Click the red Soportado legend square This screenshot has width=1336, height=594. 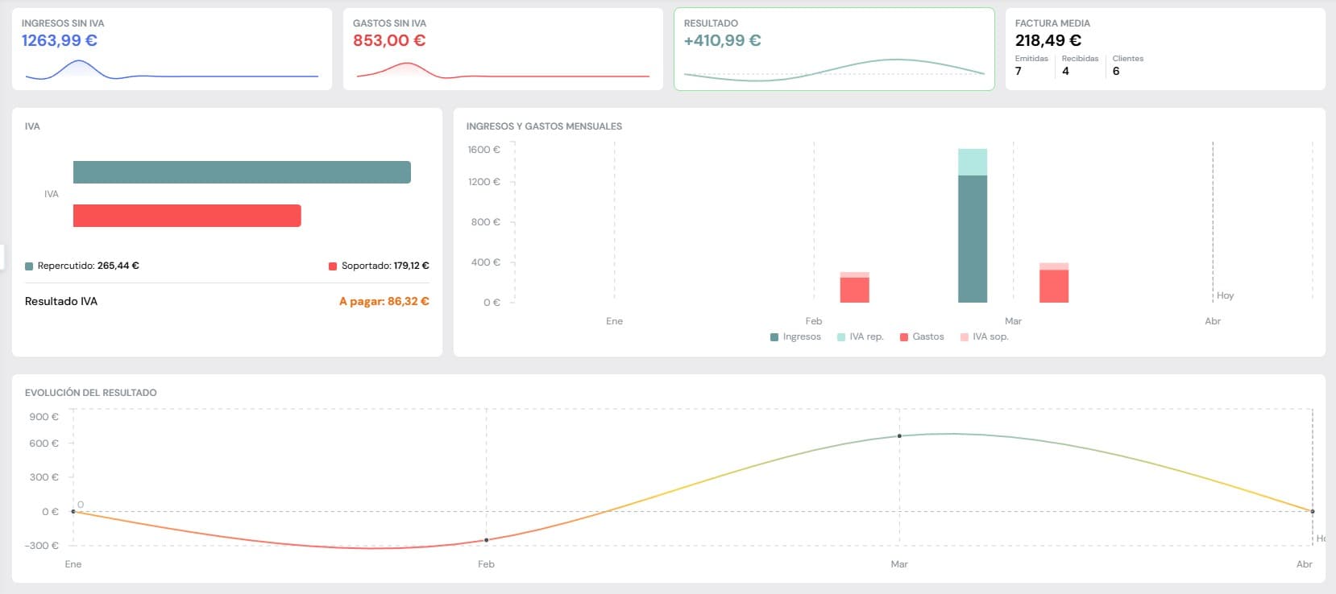coord(333,266)
